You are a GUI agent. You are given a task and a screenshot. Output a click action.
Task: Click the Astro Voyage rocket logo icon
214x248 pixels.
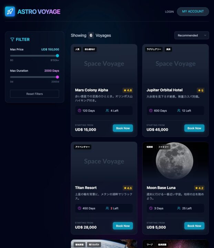(x=10, y=11)
